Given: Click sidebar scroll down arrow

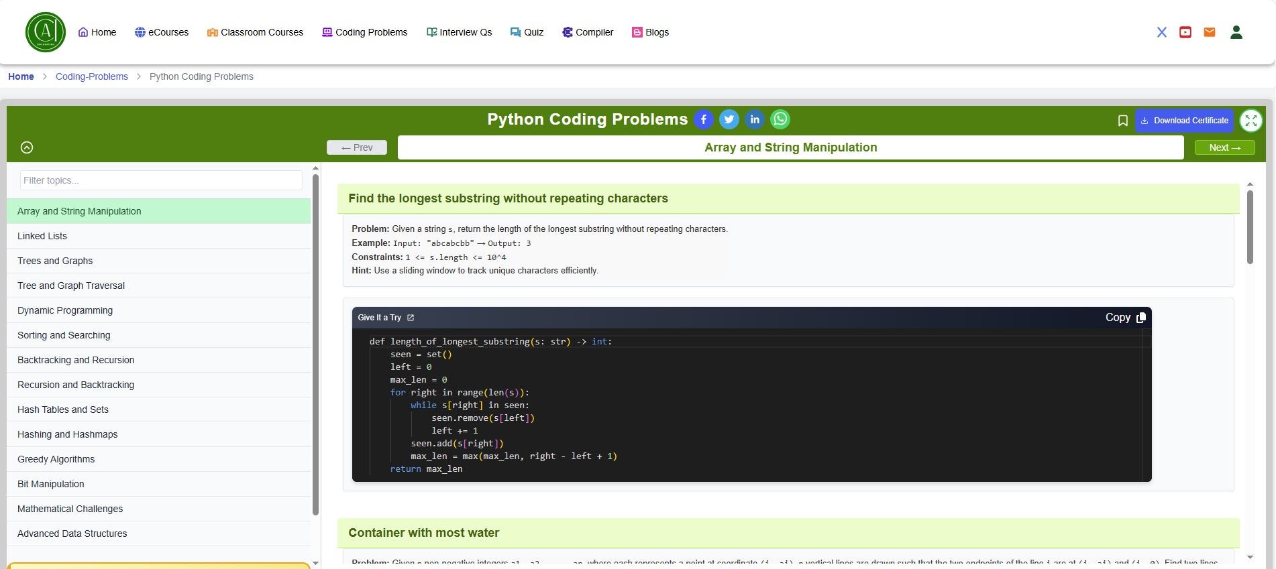Looking at the screenshot, I should pyautogui.click(x=315, y=563).
